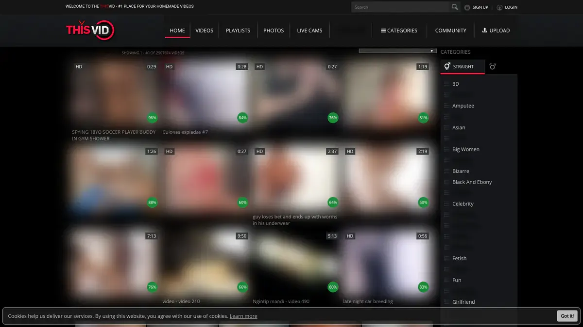This screenshot has width=583, height=327.
Task: Click the 88% rating badge
Action: point(152,202)
